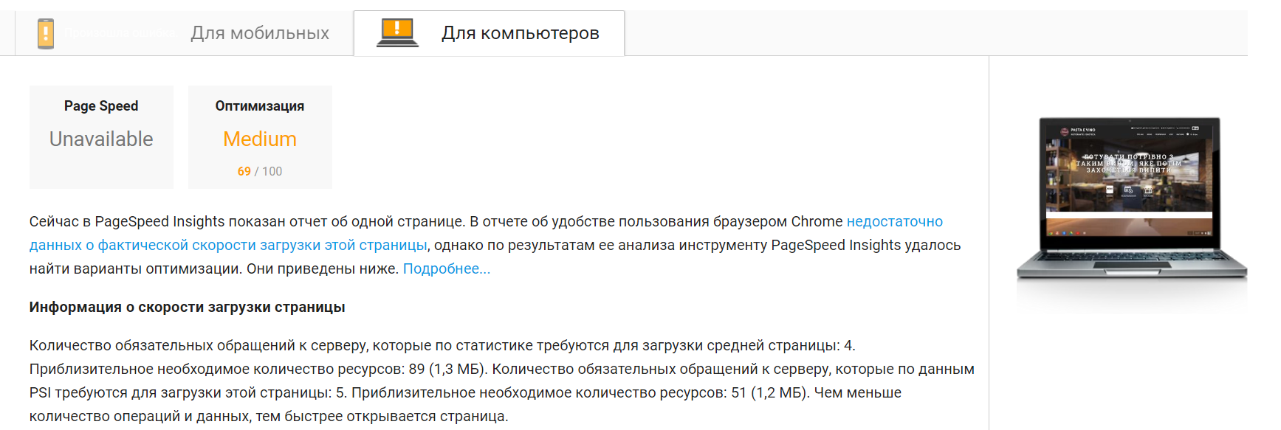Select the "Для компьютеров" tab
Viewport: 1281px width, 430px height.
520,33
